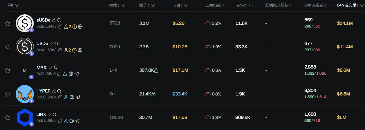Copy the LINK contract address
The height and width of the screenshot is (130, 365).
(x=60, y=121)
